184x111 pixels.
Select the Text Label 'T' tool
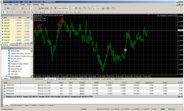[37, 12]
